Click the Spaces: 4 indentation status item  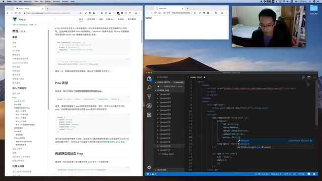pos(276,174)
